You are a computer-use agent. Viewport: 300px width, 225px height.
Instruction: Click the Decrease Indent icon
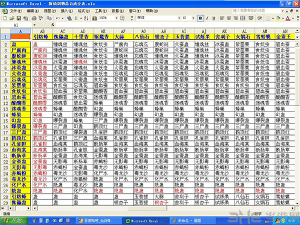click(260, 18)
